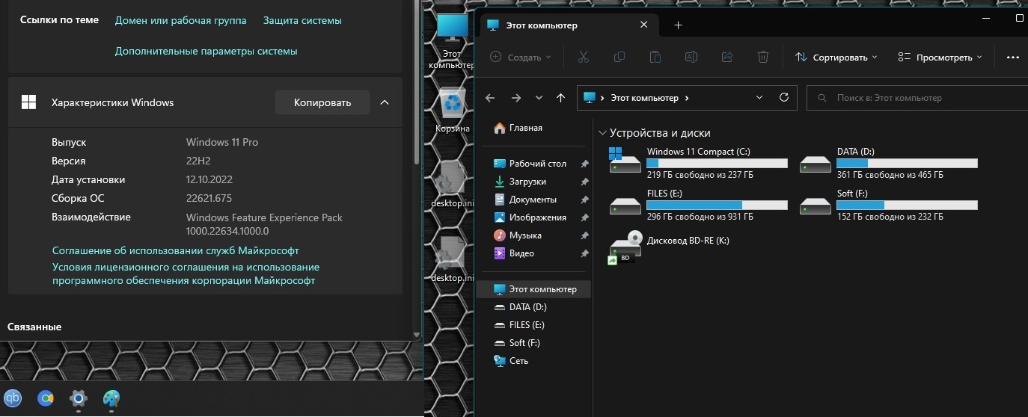Select the lower desktop.ini file on desktop
Viewport: 1028px width, 417px height.
(x=452, y=259)
